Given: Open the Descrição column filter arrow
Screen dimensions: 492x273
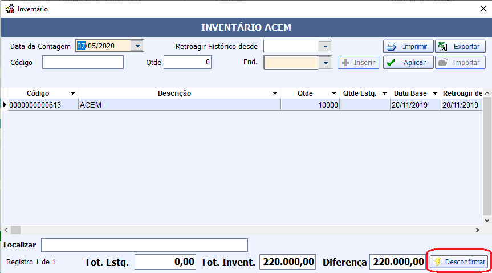Looking at the screenshot, I should click(275, 93).
